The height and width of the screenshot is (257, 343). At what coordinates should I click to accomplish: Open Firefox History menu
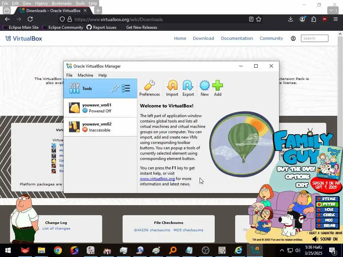[41, 3]
